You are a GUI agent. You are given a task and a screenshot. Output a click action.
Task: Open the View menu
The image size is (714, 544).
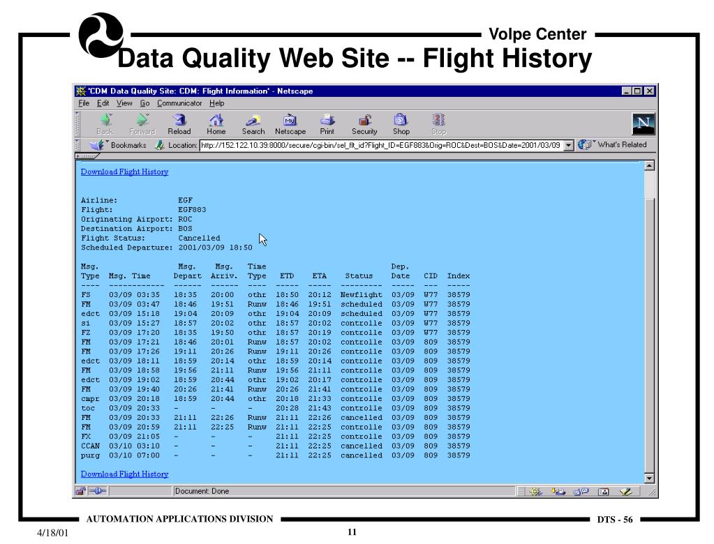click(x=124, y=103)
